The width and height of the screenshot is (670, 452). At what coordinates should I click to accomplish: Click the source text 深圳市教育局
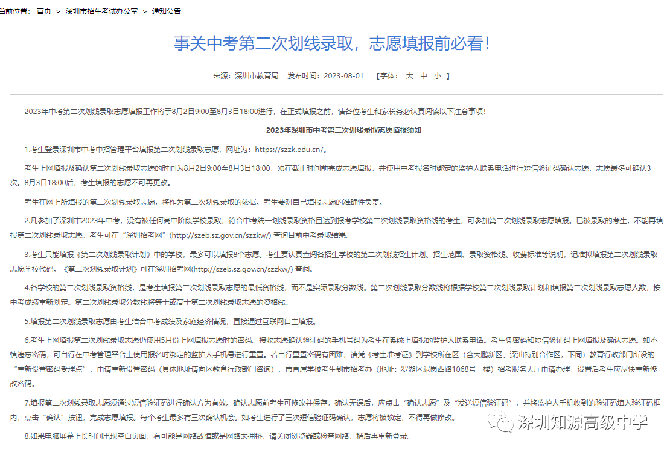(257, 76)
